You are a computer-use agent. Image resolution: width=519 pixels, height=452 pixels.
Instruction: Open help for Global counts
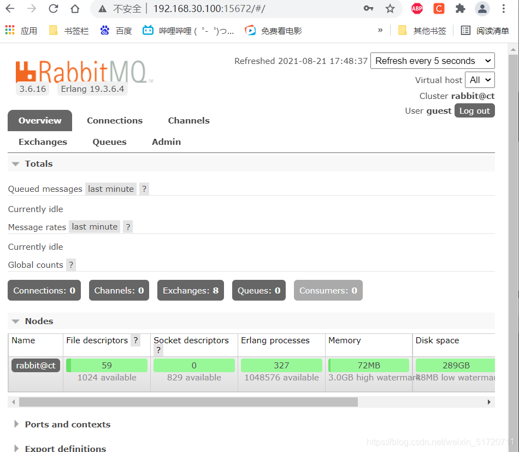[x=71, y=265]
